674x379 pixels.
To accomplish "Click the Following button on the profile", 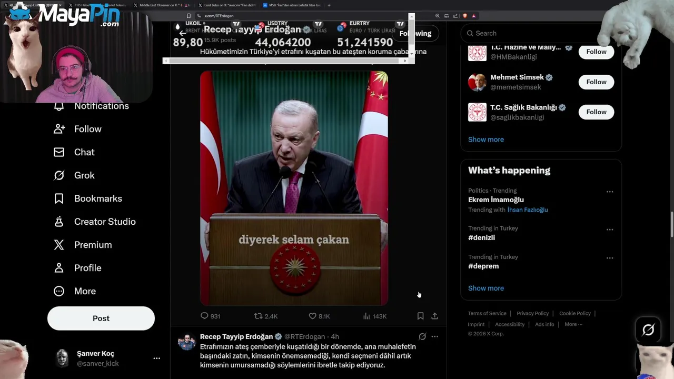I will click(x=416, y=33).
